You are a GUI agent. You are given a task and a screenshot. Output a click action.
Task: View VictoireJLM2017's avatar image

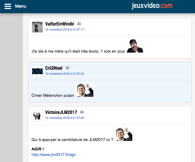pyautogui.click(x=37, y=115)
